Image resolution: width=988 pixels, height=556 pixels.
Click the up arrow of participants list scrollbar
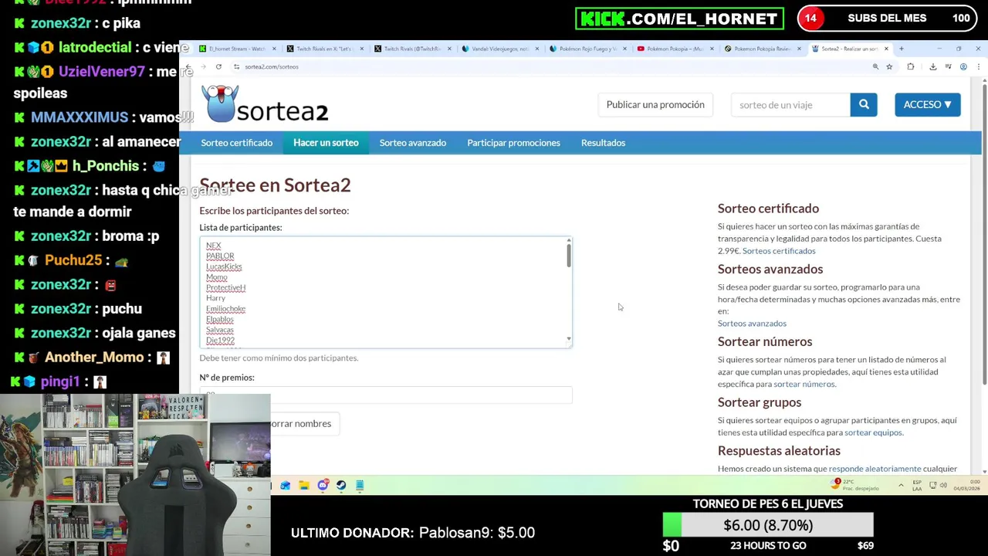click(569, 240)
